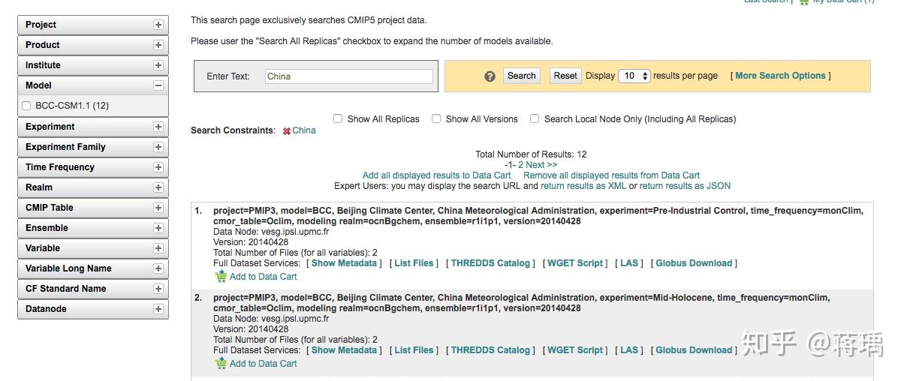
Task: Click the My Data Cart icon at top
Action: coord(804,2)
